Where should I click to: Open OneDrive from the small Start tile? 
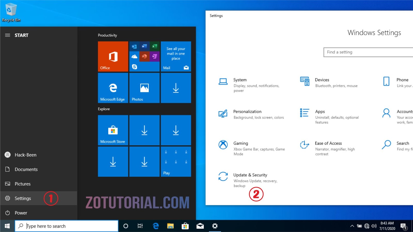134,56
